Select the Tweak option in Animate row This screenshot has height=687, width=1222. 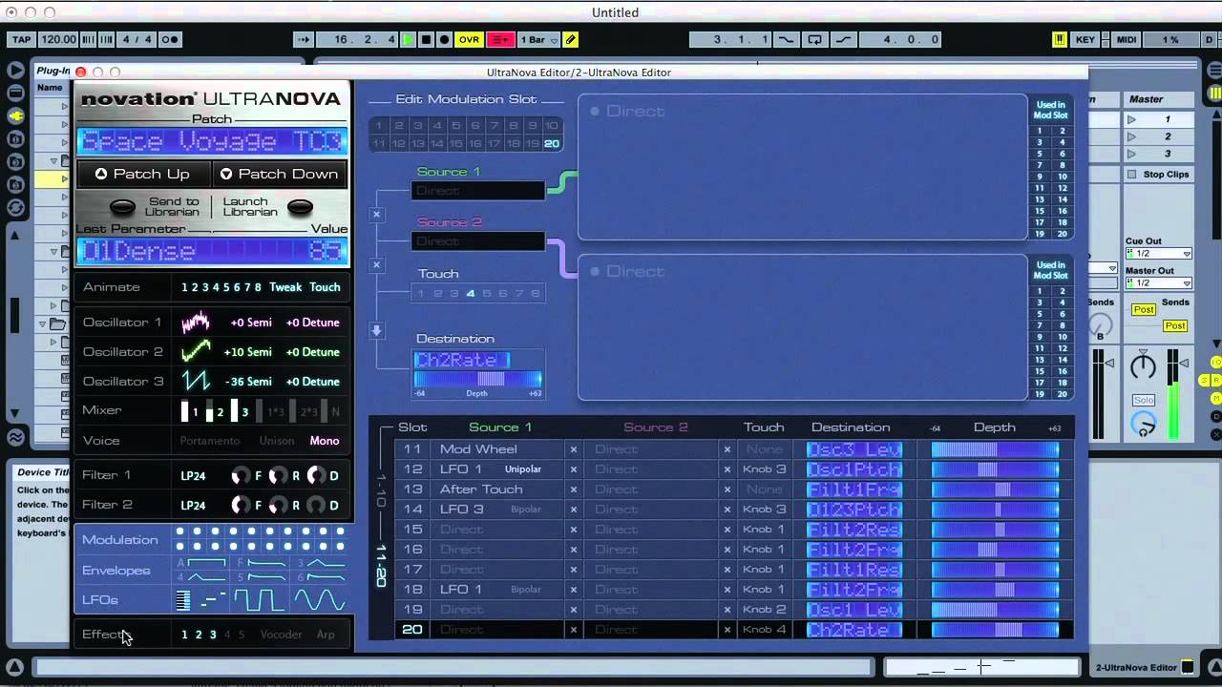pyautogui.click(x=285, y=287)
